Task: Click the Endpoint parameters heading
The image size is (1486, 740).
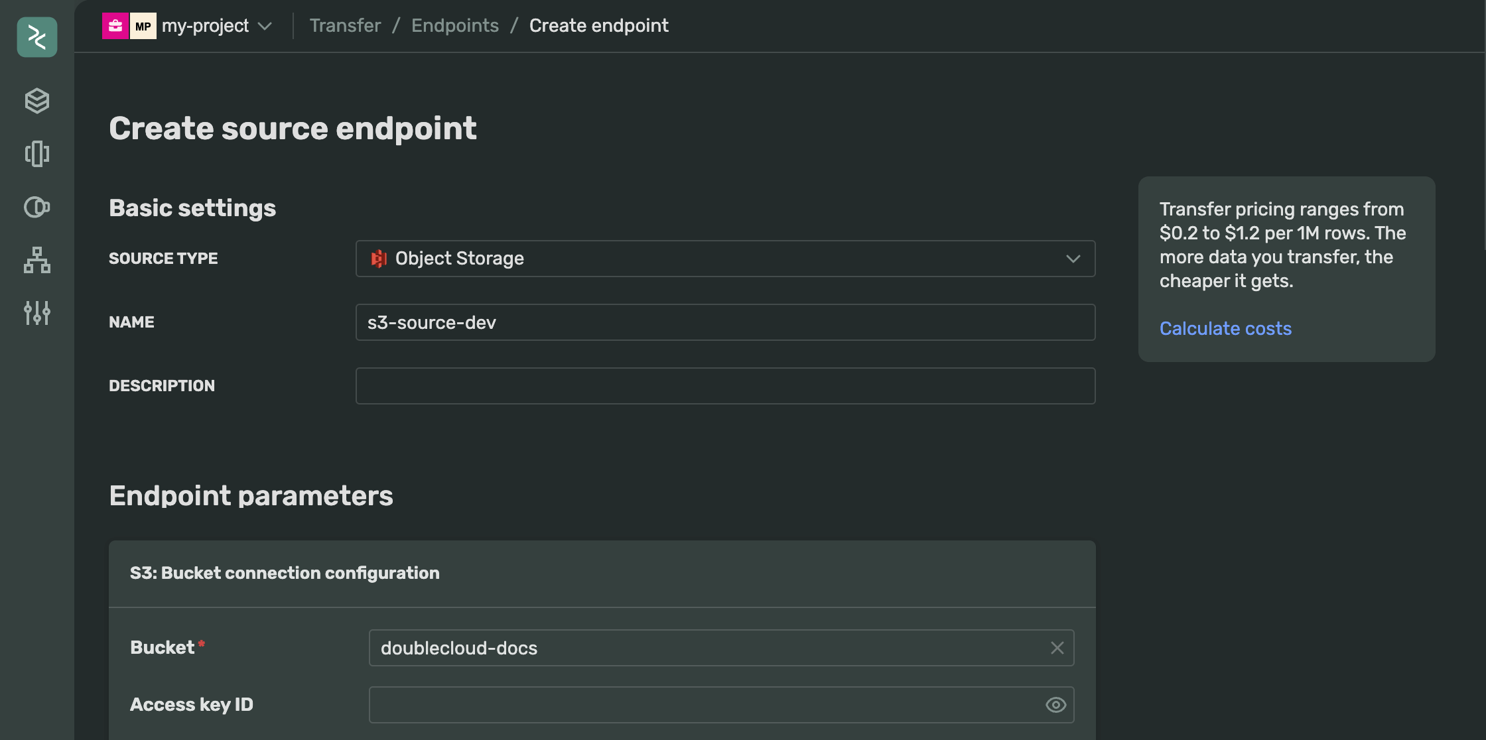Action: [x=251, y=496]
